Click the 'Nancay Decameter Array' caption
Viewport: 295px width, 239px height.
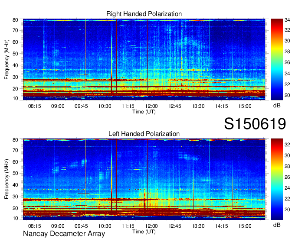[64, 234]
